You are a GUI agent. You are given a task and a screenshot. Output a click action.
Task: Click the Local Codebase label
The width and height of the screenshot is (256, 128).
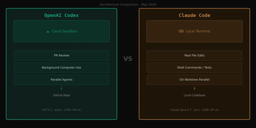tap(195, 95)
